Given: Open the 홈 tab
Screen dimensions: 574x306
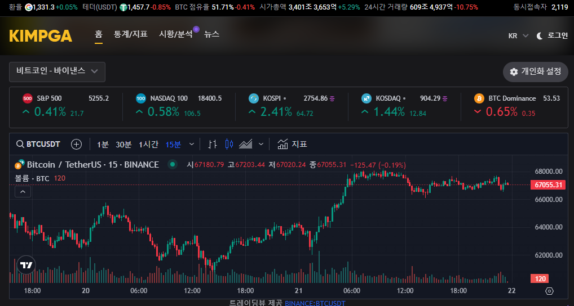Looking at the screenshot, I should point(99,34).
